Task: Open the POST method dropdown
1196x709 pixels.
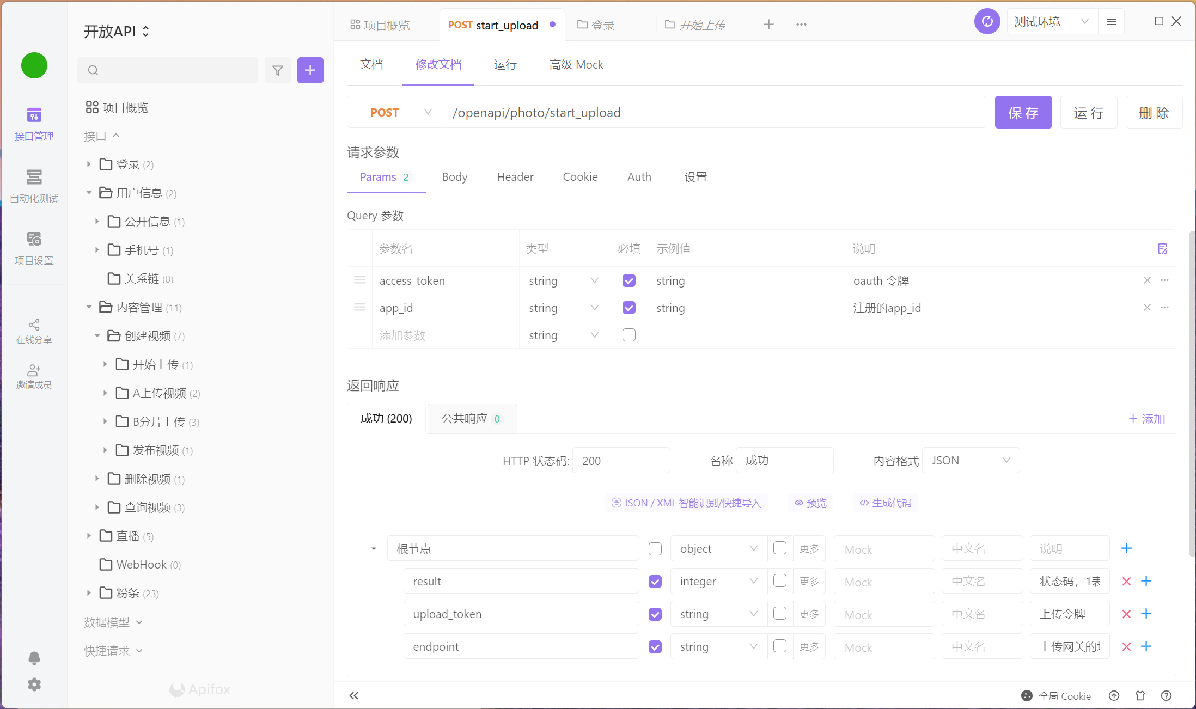Action: (x=395, y=112)
